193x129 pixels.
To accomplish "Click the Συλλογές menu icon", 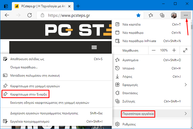I will (117, 101).
